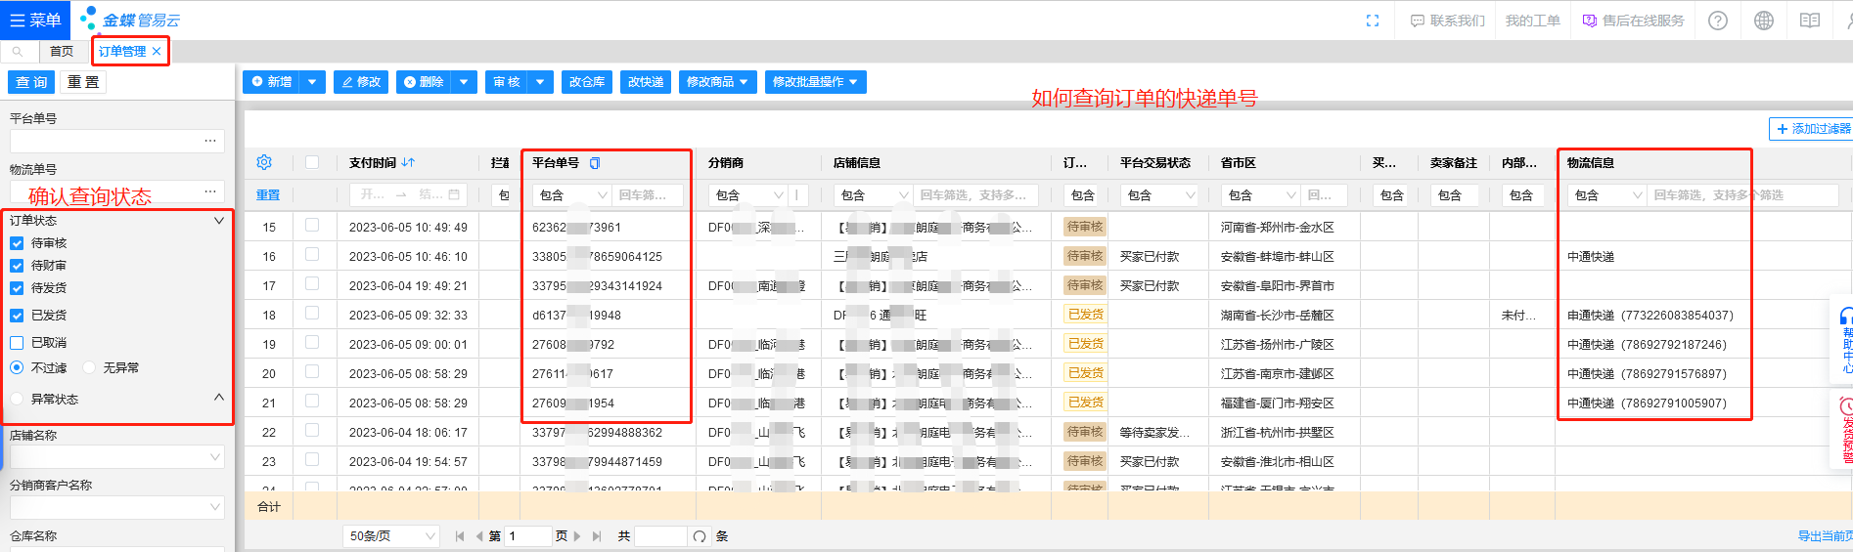Image resolution: width=1853 pixels, height=552 pixels.
Task: Open the 菜单 main menu
Action: [x=35, y=20]
